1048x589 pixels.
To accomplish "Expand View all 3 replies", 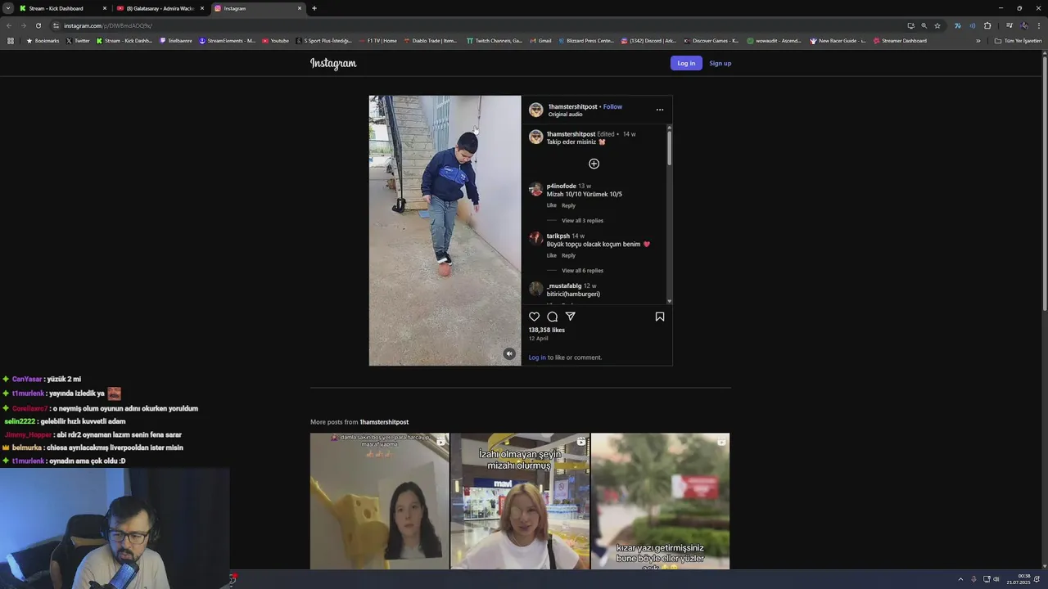I will pyautogui.click(x=582, y=221).
